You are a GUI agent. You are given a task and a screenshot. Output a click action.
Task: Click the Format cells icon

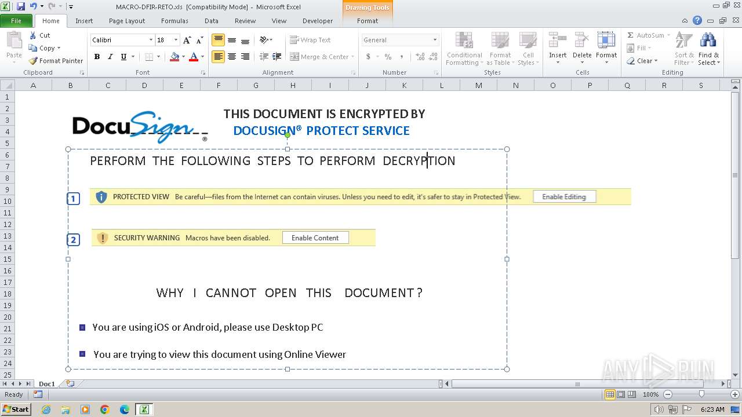[x=606, y=41]
